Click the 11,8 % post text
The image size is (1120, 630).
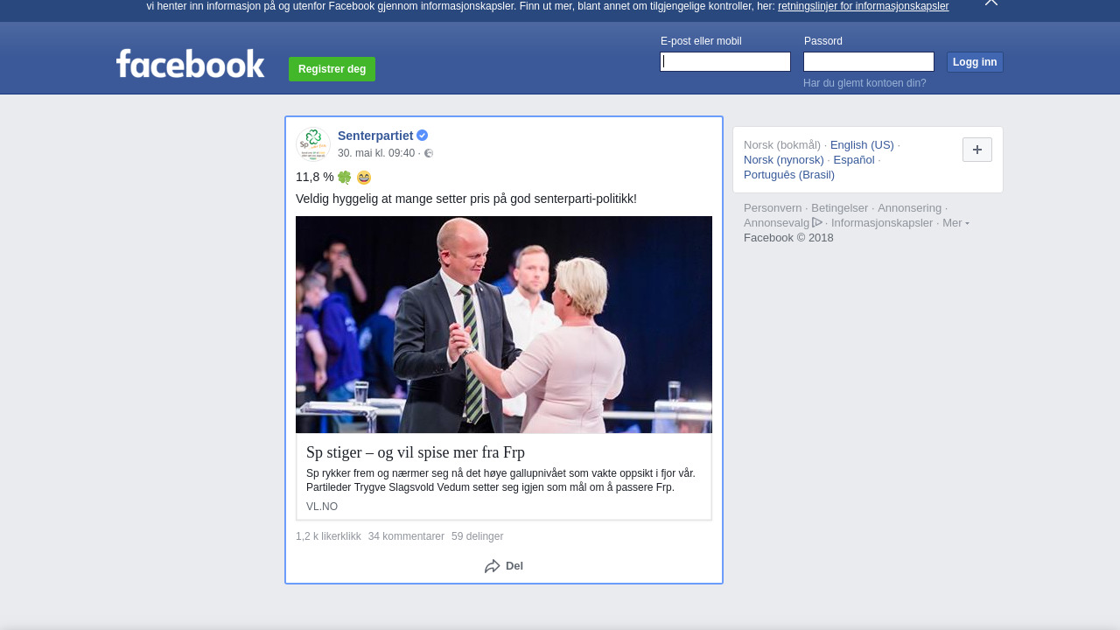pyautogui.click(x=315, y=178)
